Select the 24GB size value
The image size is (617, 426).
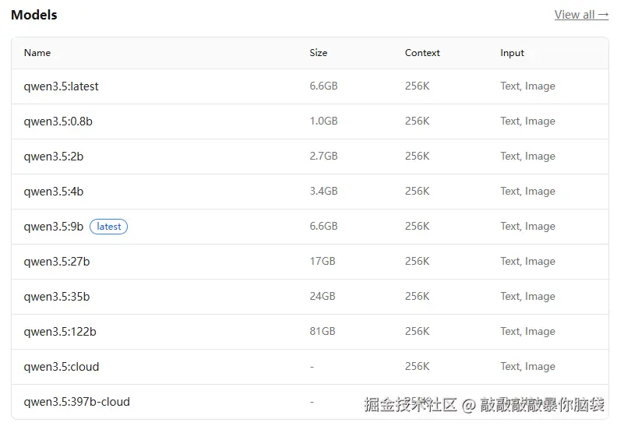323,296
